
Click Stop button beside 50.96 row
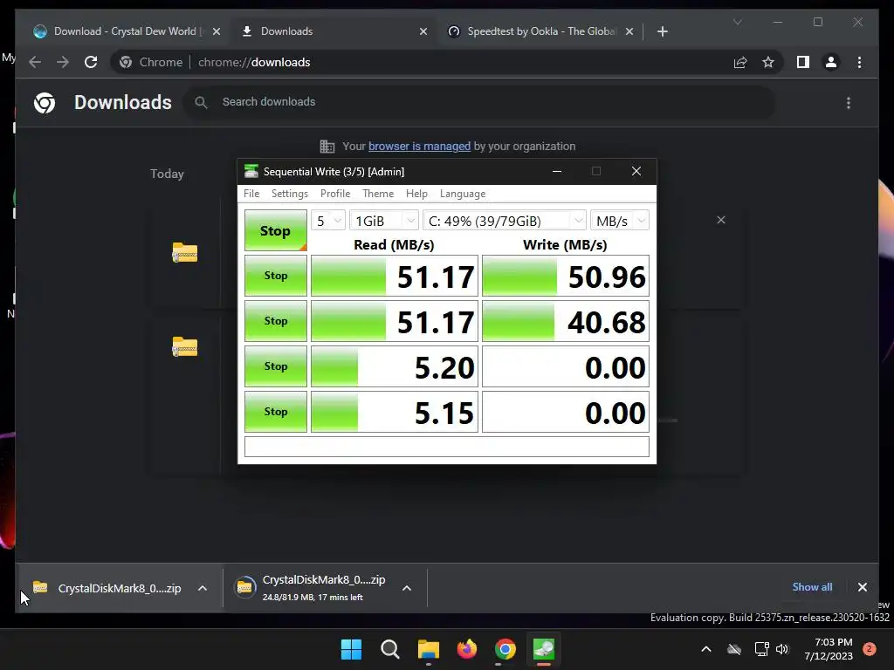(x=275, y=276)
